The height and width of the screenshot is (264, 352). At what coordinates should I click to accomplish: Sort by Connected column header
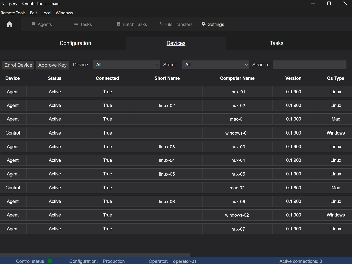point(107,78)
